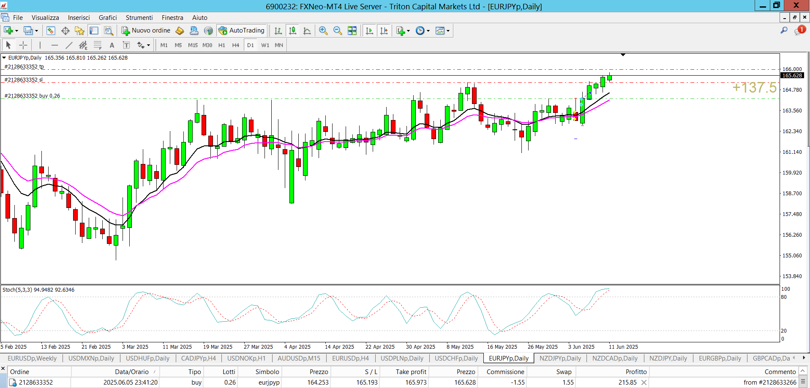Toggle the AutoTrading button

242,30
